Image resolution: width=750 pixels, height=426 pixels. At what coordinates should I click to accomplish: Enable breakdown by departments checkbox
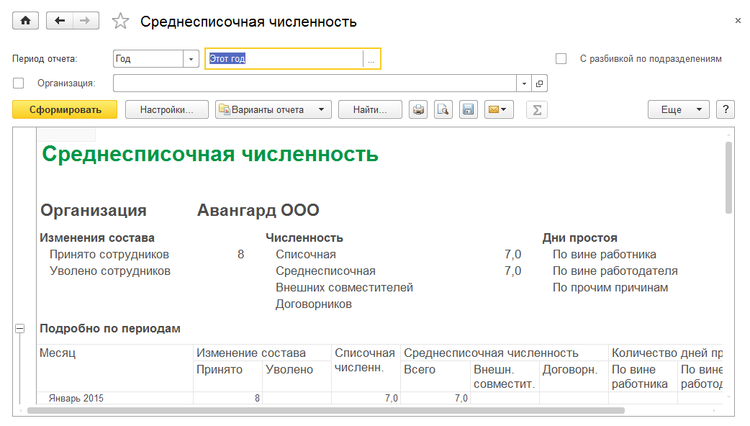pos(561,59)
